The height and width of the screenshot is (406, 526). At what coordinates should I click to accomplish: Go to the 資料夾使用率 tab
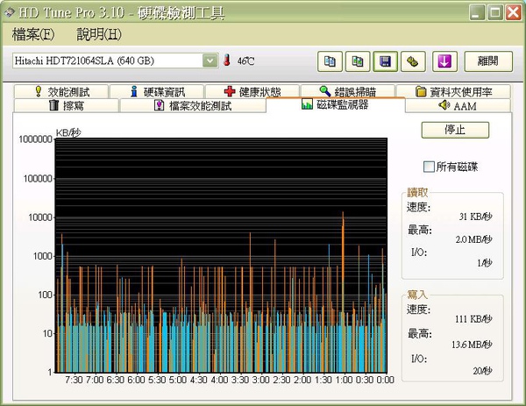tap(452, 91)
